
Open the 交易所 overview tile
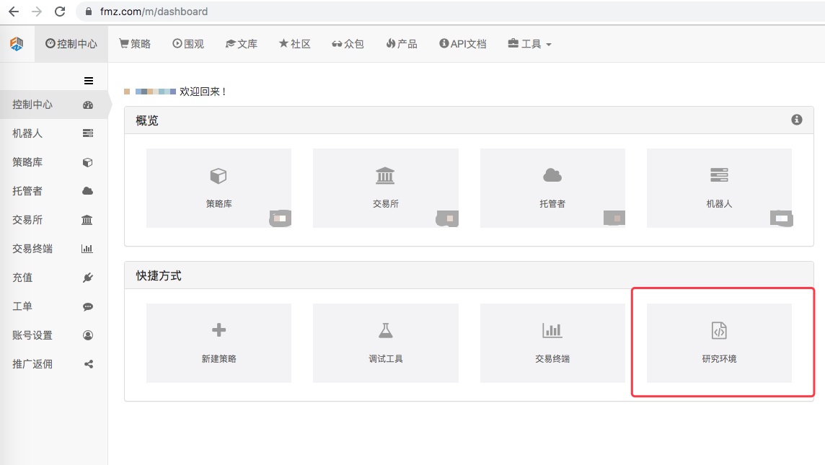pyautogui.click(x=385, y=187)
